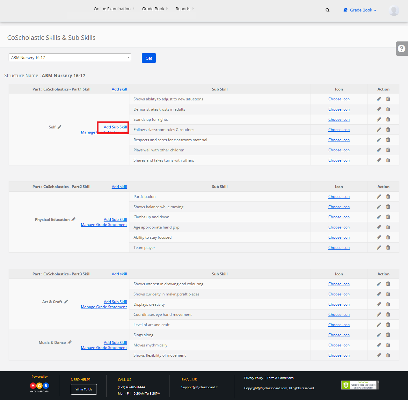Viewport: 408px width, 400px height.
Task: Open the Privacy Policy link
Action: (x=254, y=378)
